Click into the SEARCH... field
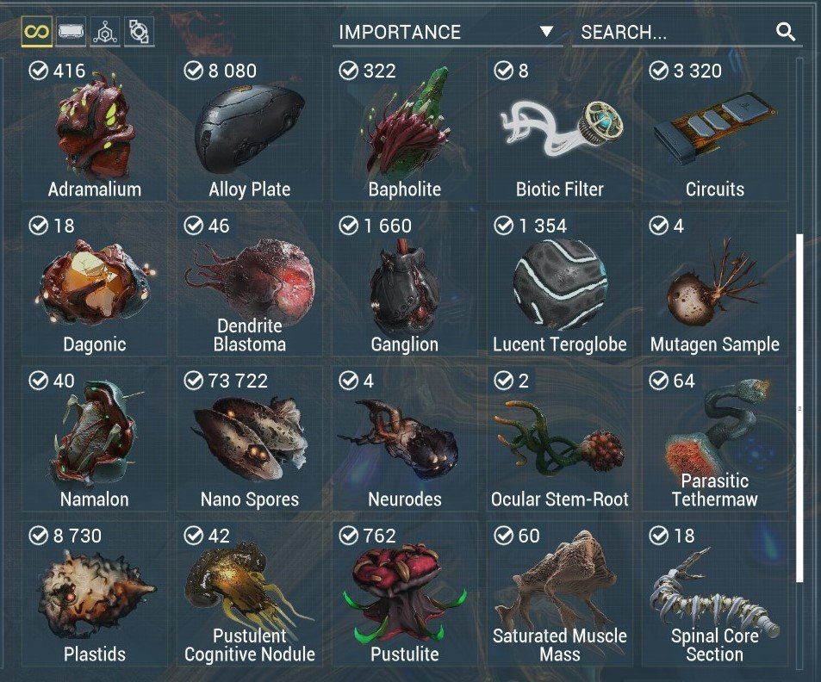 pos(687,33)
